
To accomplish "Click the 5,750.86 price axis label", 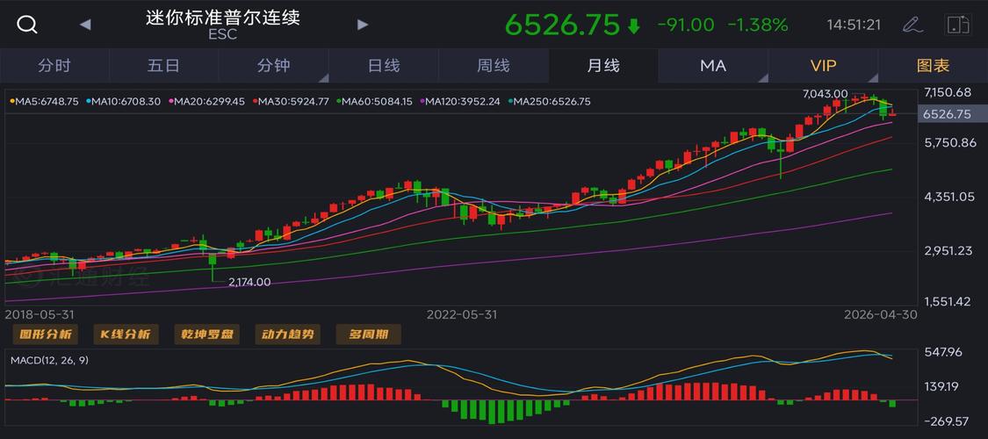I will click(949, 142).
